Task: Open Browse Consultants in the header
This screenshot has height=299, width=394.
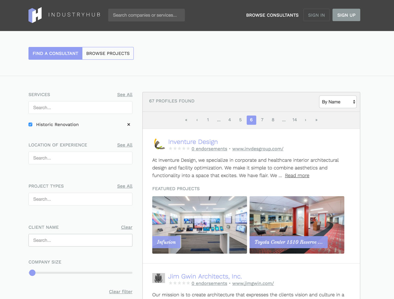Action: (272, 15)
